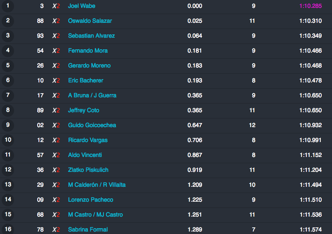Viewport: 332px width, 234px height.
Task: Open Joel Wabe's driver profile
Action: (82, 6)
